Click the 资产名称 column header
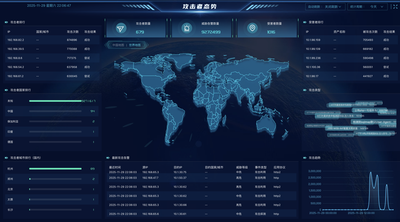Viewport: 400px width, 222px height. pos(339,32)
